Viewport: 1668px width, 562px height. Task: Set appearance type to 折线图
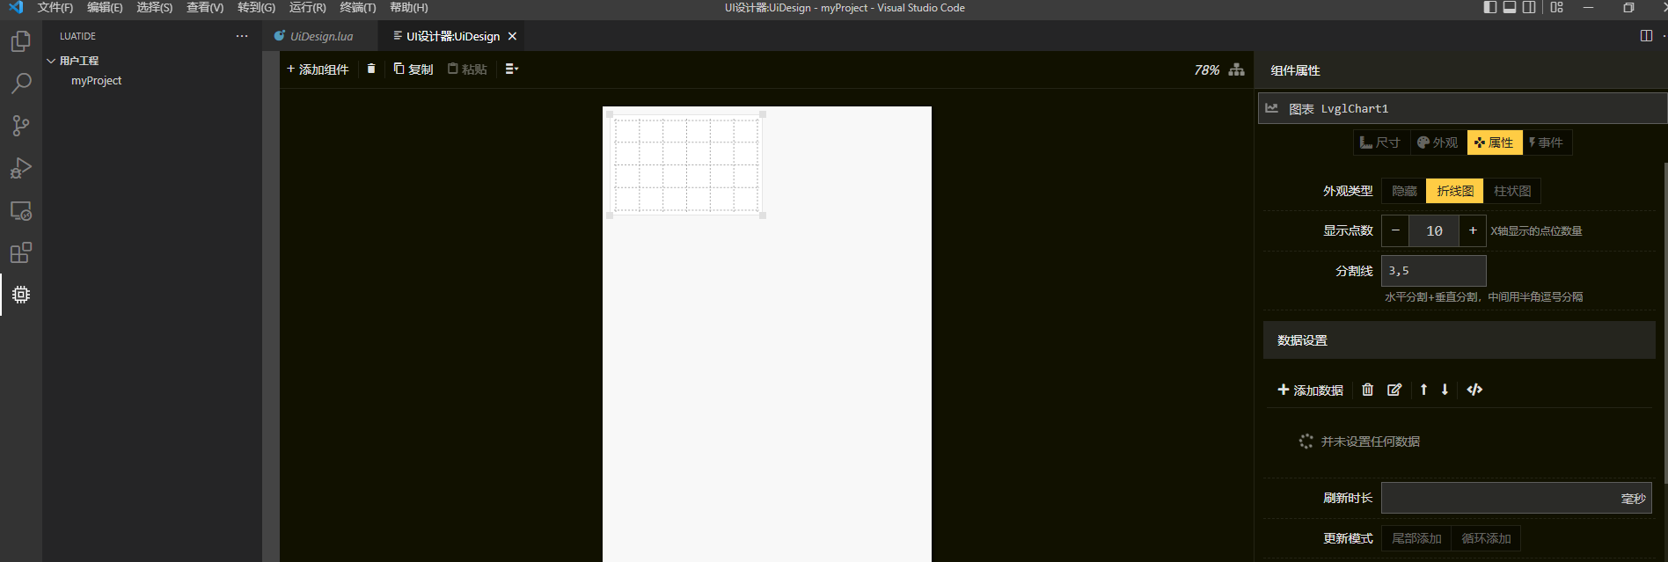(x=1454, y=191)
